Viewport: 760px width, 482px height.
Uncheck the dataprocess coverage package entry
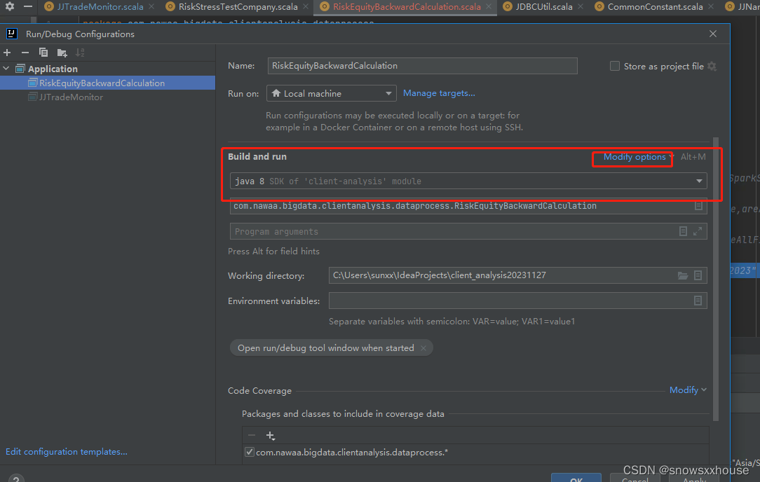[x=249, y=452]
